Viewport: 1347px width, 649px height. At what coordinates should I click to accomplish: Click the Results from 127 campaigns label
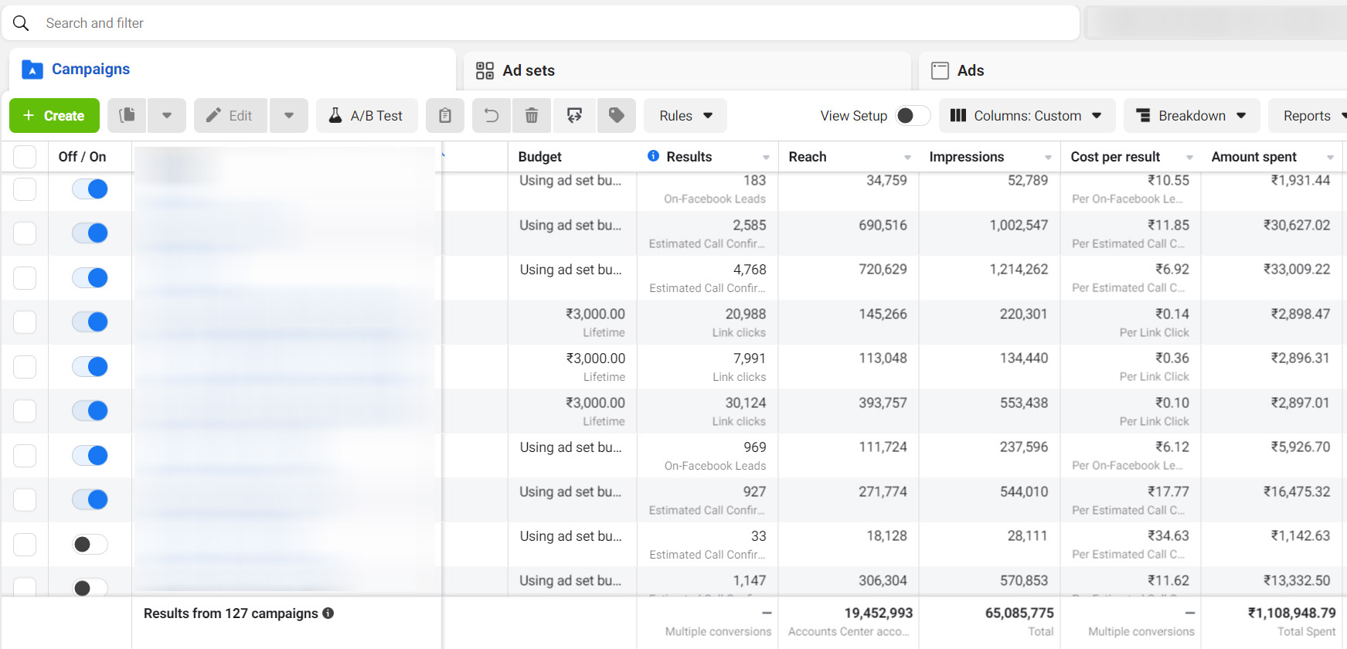click(x=231, y=613)
